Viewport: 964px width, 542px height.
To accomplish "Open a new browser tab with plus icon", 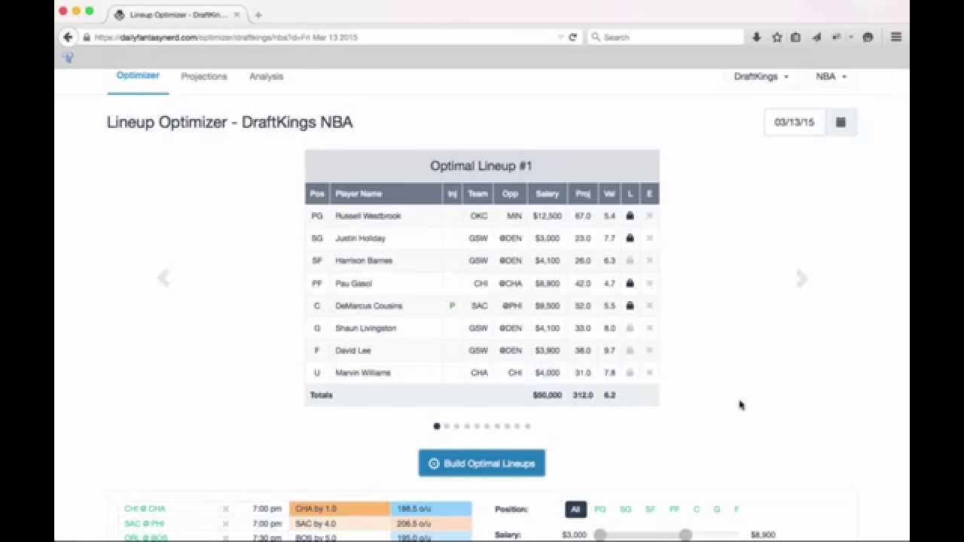I will 258,15.
